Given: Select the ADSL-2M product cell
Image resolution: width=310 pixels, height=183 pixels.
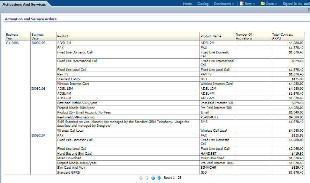Looking at the screenshot, I should (128, 43).
